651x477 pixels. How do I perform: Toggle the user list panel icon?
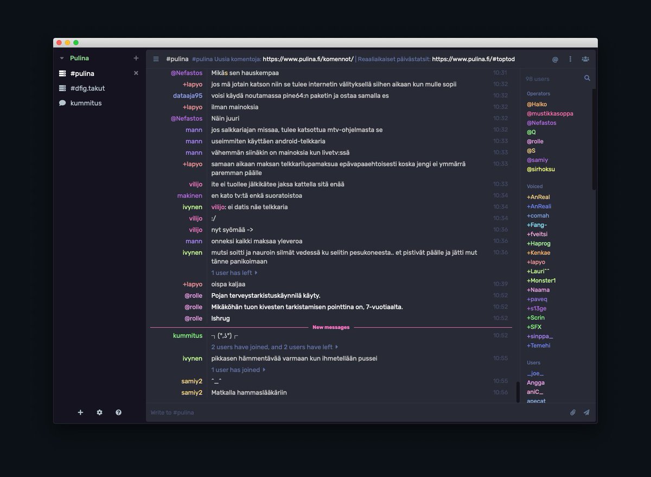[585, 59]
